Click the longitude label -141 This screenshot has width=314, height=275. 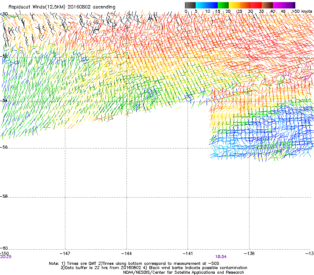point(188,253)
